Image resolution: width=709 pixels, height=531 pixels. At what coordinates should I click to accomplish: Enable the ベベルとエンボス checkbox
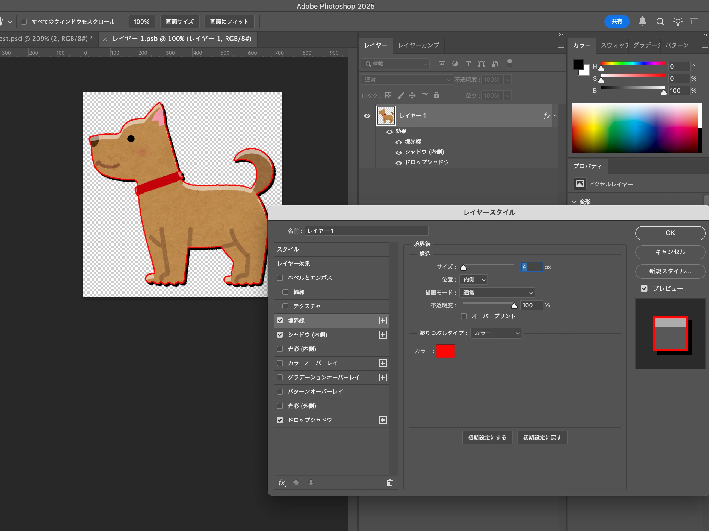click(x=280, y=278)
